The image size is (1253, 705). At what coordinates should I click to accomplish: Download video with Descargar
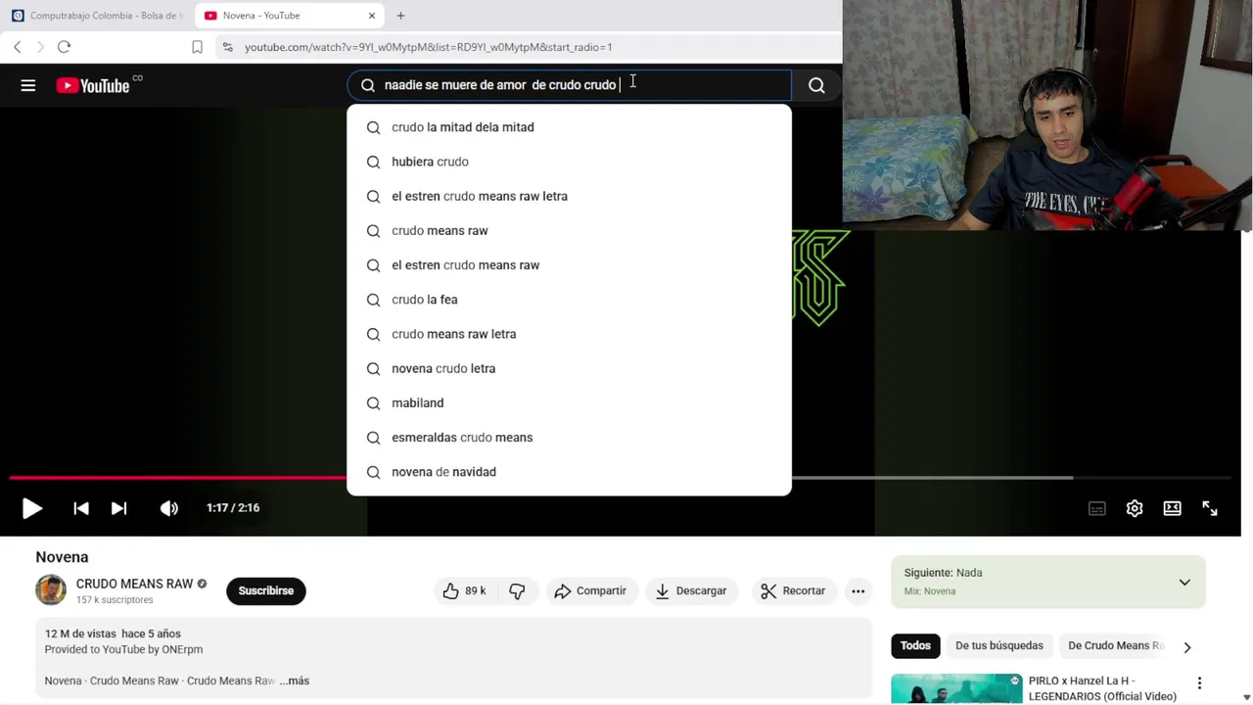[691, 590]
